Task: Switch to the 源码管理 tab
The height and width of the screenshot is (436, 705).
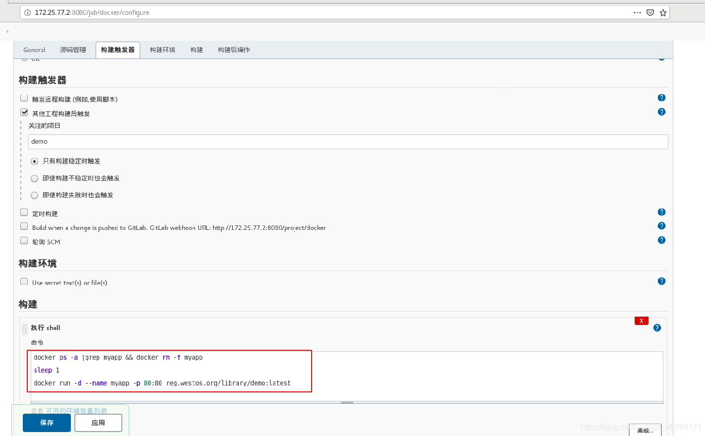Action: [73, 50]
